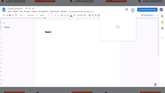Close document outline with back arrow
Viewport: 165px width, 93px height.
[5, 23]
